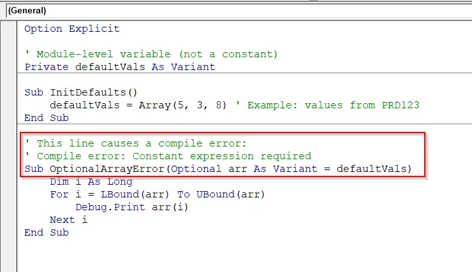Click the 'defaultVals = Array(5, 3, 8)' statement
Image resolution: width=472 pixels, height=272 pixels.
click(x=138, y=105)
